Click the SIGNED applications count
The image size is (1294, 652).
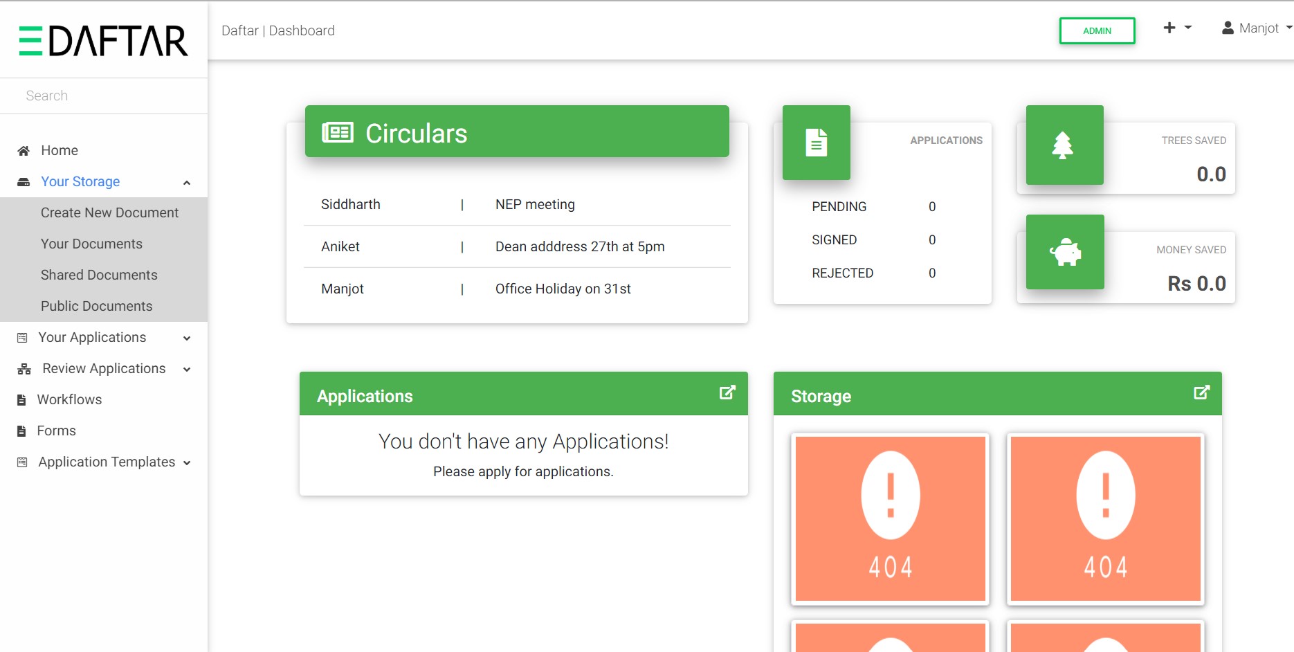click(x=932, y=240)
